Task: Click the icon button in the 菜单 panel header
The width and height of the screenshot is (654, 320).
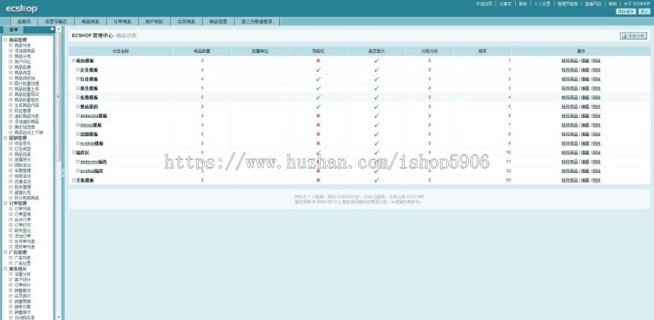Action: pyautogui.click(x=52, y=29)
